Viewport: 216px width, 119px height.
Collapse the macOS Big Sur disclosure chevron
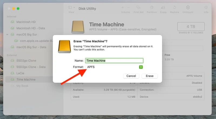pos(7,35)
